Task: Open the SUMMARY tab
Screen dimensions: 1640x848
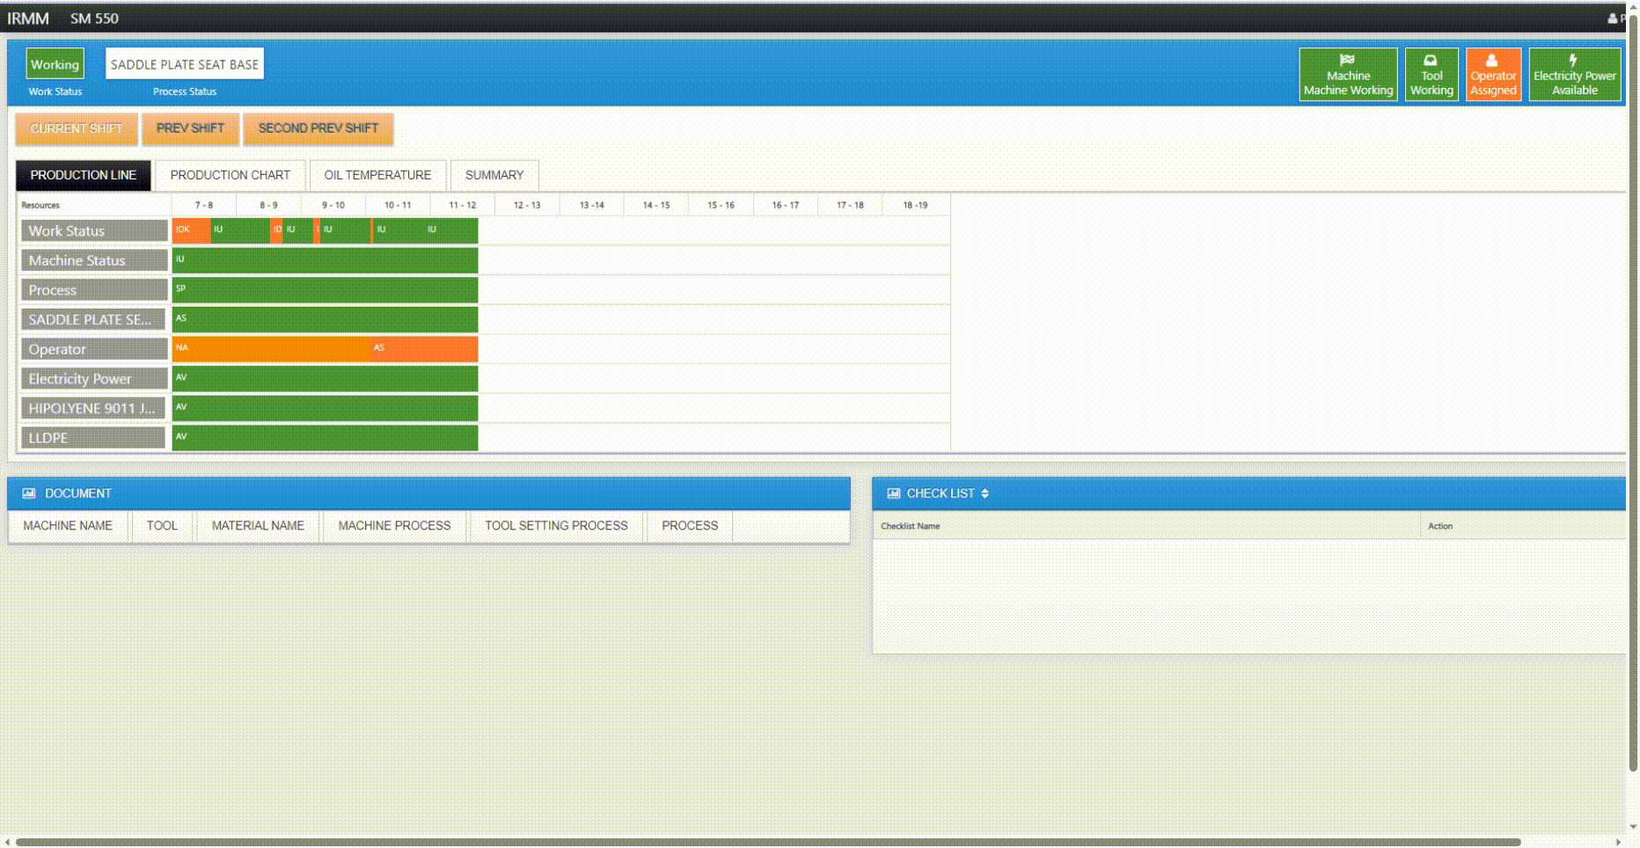Action: point(494,175)
